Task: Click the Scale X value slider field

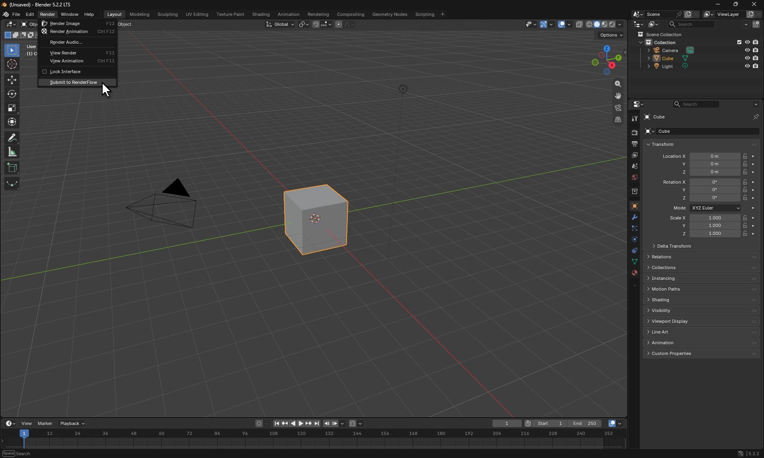Action: (x=715, y=218)
